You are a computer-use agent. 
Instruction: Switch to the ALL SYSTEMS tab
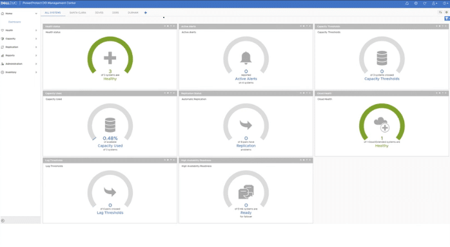(53, 13)
